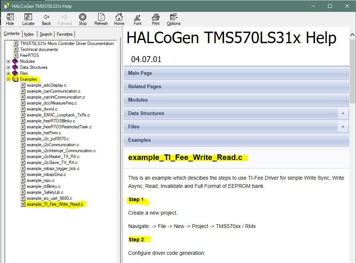
Task: Select example_i2cSlave_TX_RX.c entry
Action: 52,163
